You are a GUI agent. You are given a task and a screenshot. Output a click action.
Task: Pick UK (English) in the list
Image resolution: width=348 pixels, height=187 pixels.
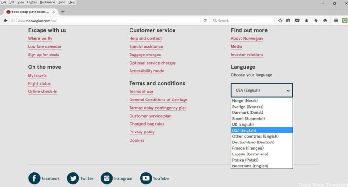coord(261,124)
